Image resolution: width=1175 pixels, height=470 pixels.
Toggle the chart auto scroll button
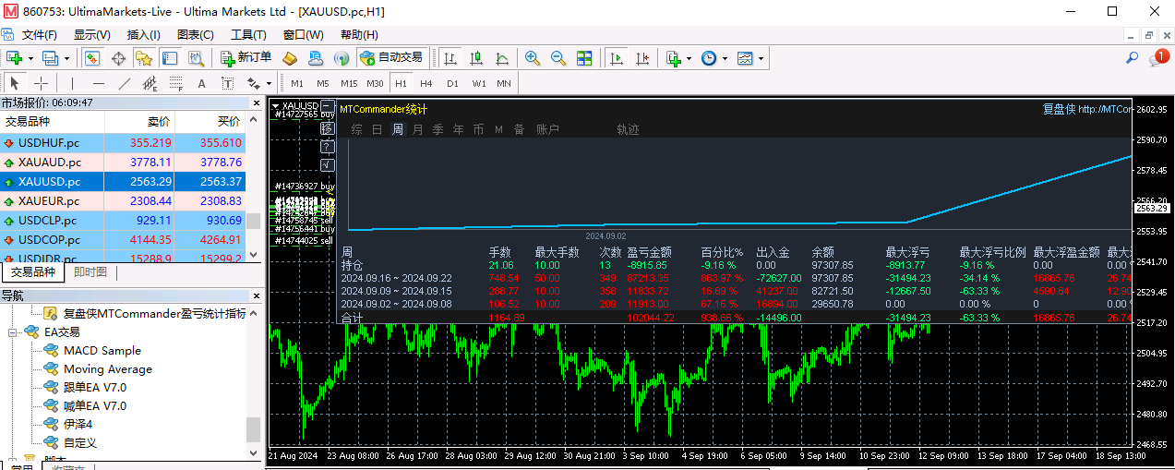click(x=617, y=58)
